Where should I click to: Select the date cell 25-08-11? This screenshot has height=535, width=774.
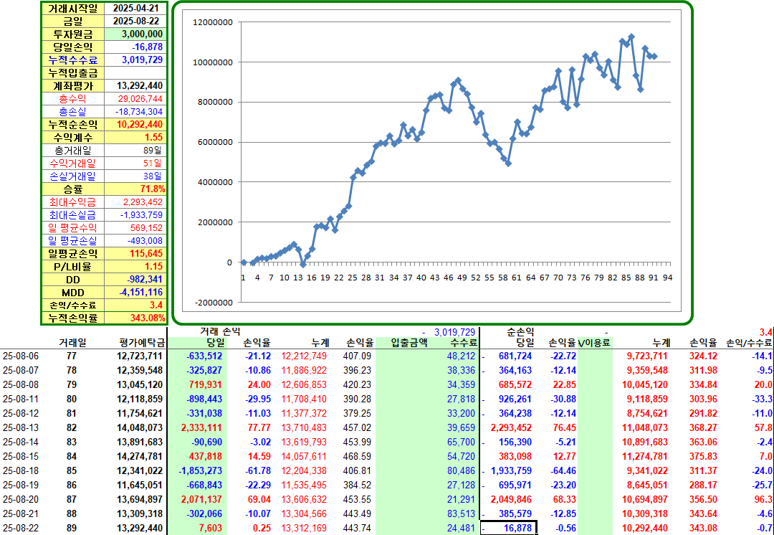pos(21,399)
